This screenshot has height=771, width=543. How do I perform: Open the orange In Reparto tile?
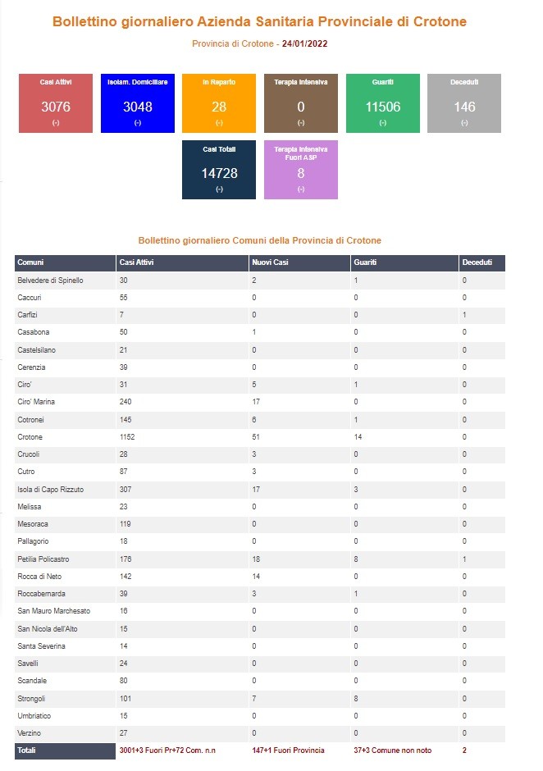(219, 103)
